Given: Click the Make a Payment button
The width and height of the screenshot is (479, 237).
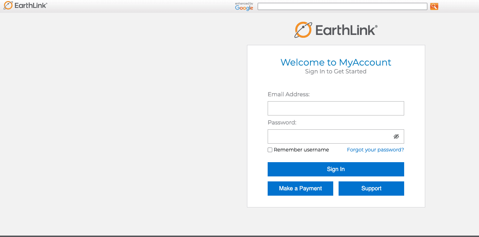Looking at the screenshot, I should pos(300,189).
